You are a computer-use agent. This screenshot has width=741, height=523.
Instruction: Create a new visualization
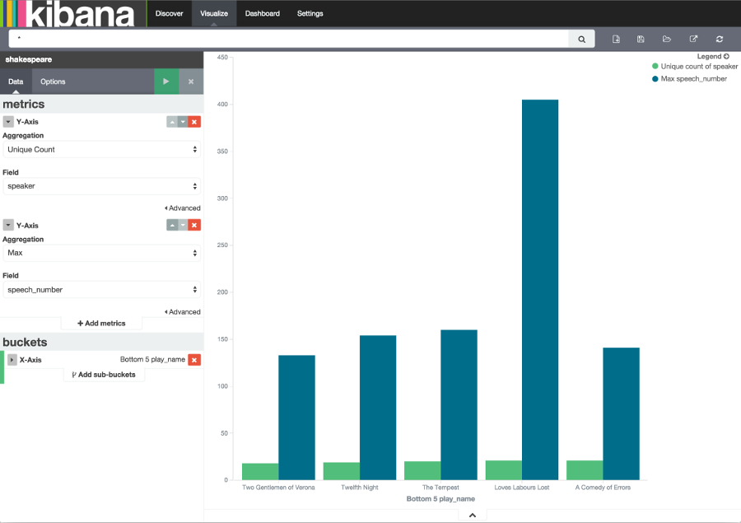pos(616,38)
